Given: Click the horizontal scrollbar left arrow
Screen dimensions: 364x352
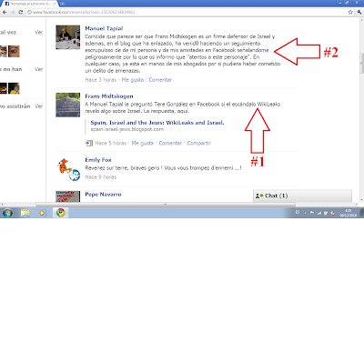Looking at the screenshot, I should click(x=2, y=205).
